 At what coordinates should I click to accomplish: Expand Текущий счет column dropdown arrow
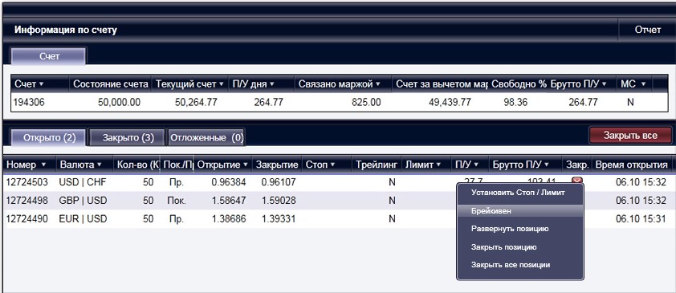[x=221, y=84]
